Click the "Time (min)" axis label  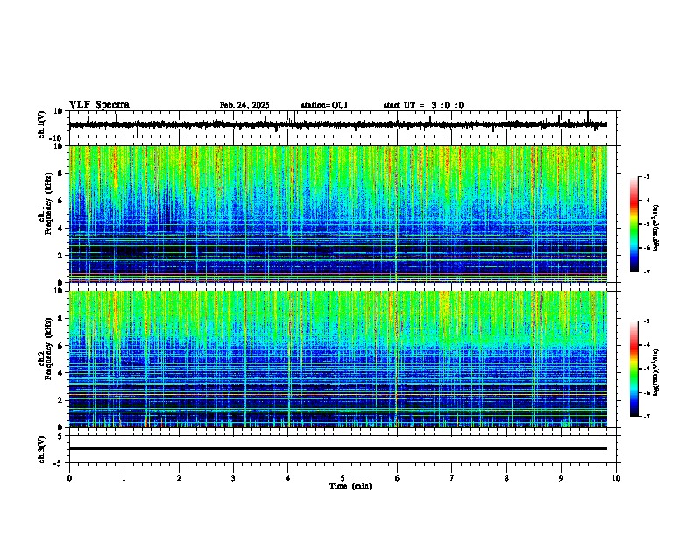[351, 486]
